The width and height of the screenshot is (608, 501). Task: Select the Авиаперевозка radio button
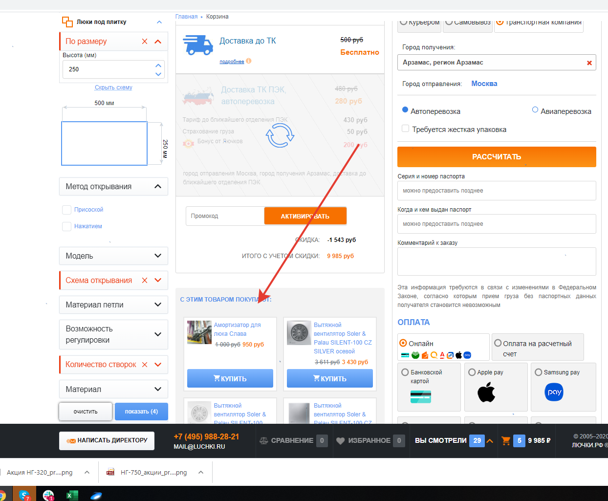pyautogui.click(x=535, y=110)
